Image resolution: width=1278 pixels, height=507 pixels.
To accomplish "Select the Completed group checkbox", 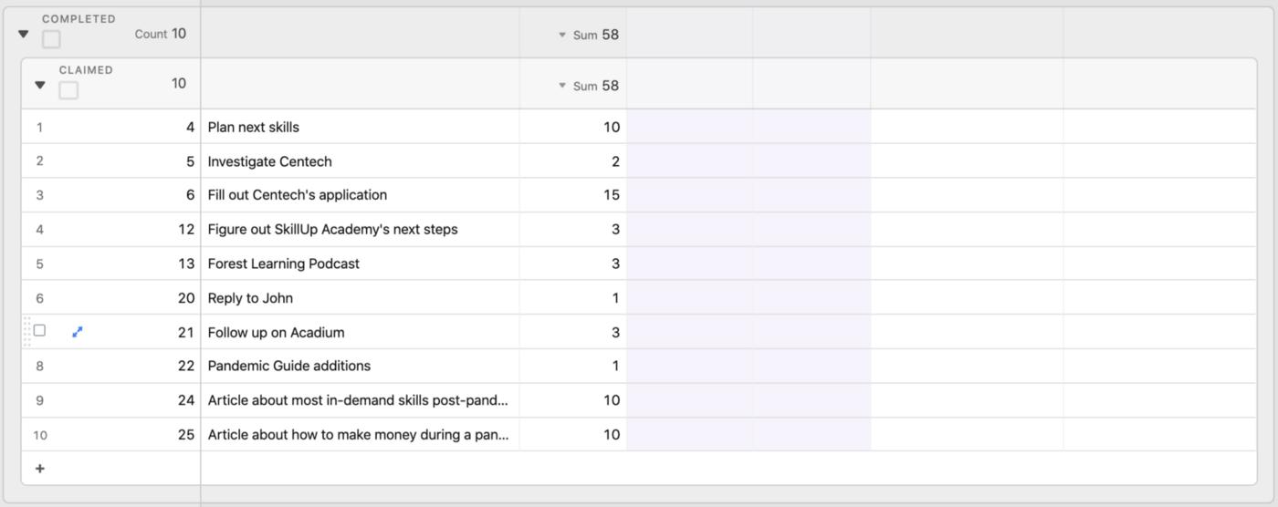I will click(51, 39).
